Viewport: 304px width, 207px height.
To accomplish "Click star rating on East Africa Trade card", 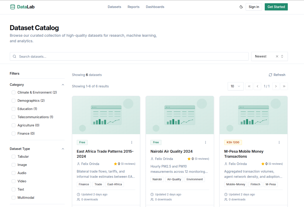I will coord(116,164).
